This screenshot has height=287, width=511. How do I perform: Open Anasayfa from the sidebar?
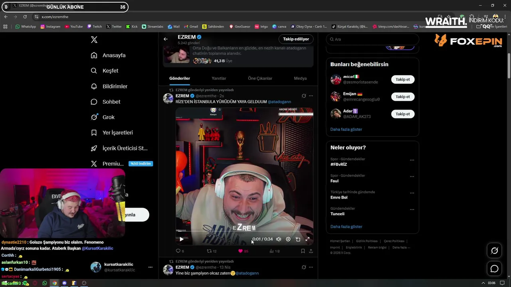[108, 55]
